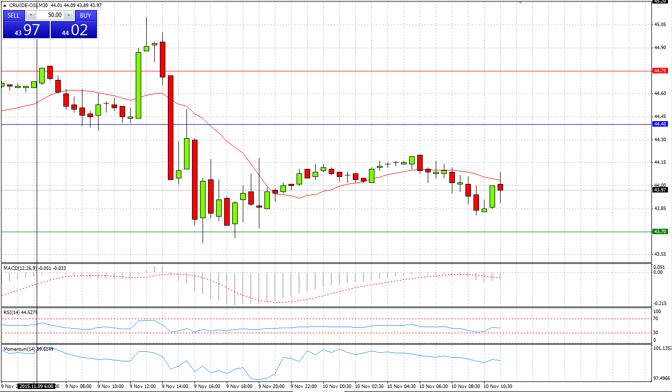672x392 pixels.
Task: Select the 44.40 horizontal line on chart
Action: point(326,124)
